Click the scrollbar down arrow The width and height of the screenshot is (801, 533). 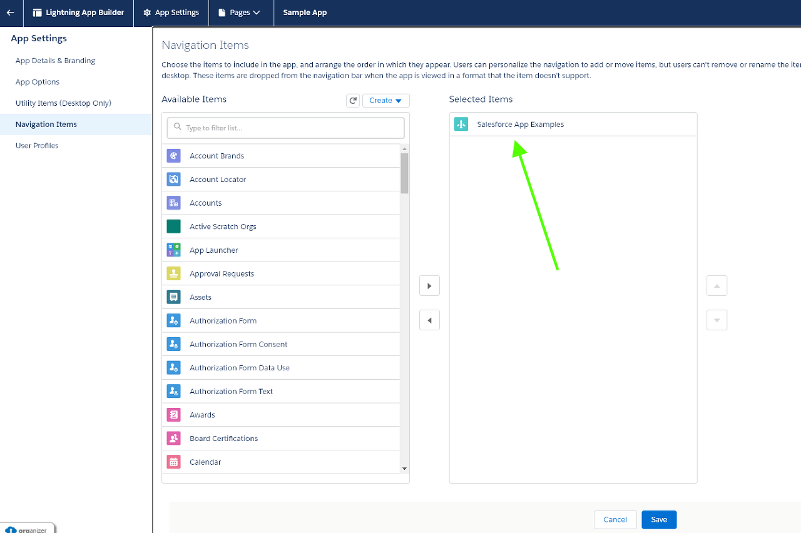(x=404, y=469)
